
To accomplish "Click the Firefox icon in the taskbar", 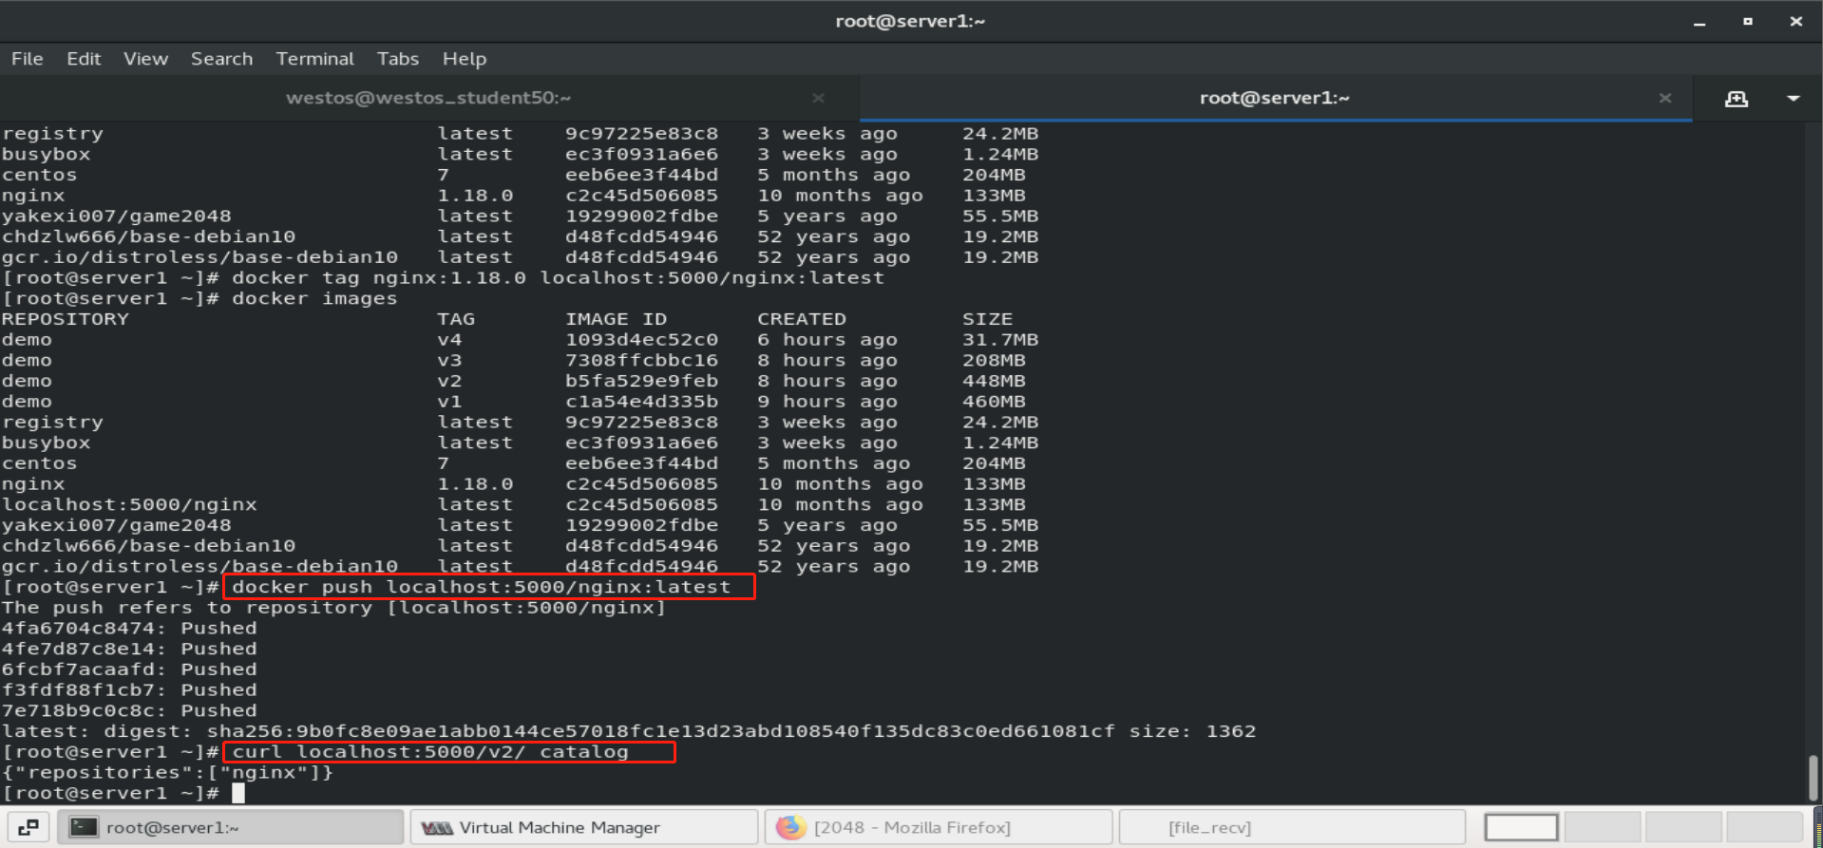I will point(790,827).
